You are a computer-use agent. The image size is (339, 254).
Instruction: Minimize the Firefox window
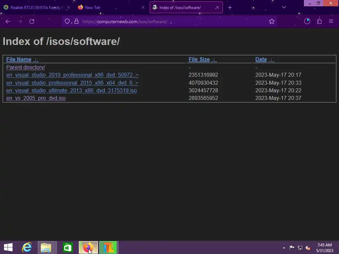pyautogui.click(x=310, y=3)
